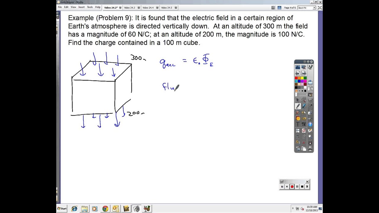The height and width of the screenshot is (213, 379).
Task: Open the Shape tool
Action: tap(298, 118)
